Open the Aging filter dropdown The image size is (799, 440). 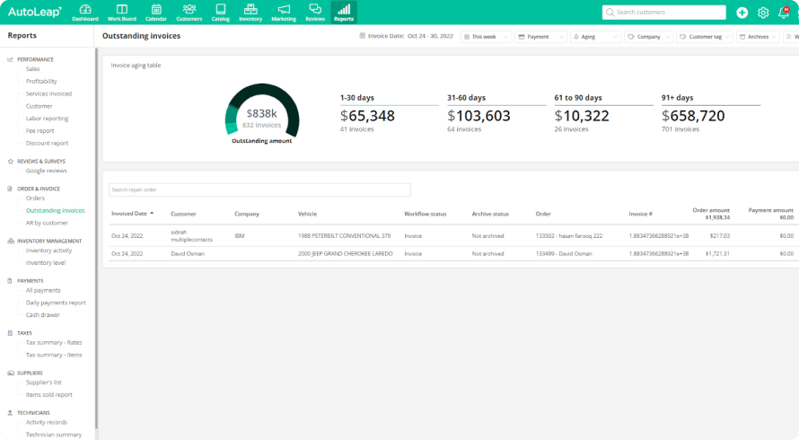point(596,37)
